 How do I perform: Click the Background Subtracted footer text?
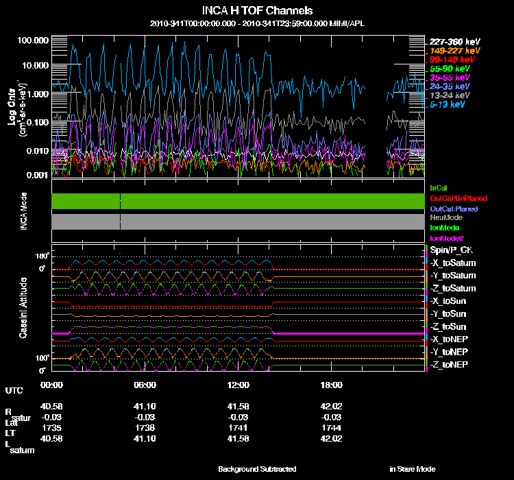click(x=257, y=470)
